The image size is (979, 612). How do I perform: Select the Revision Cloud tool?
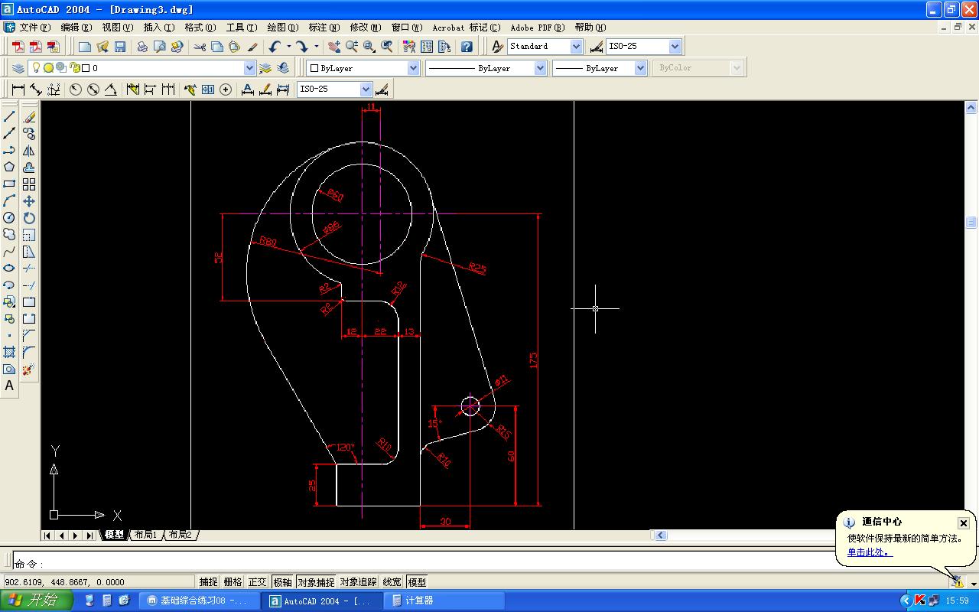[x=9, y=235]
